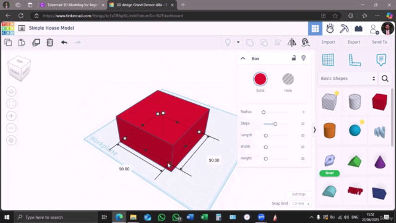Image resolution: width=396 pixels, height=223 pixels.
Task: Set the Box to Hole
Action: pyautogui.click(x=288, y=79)
